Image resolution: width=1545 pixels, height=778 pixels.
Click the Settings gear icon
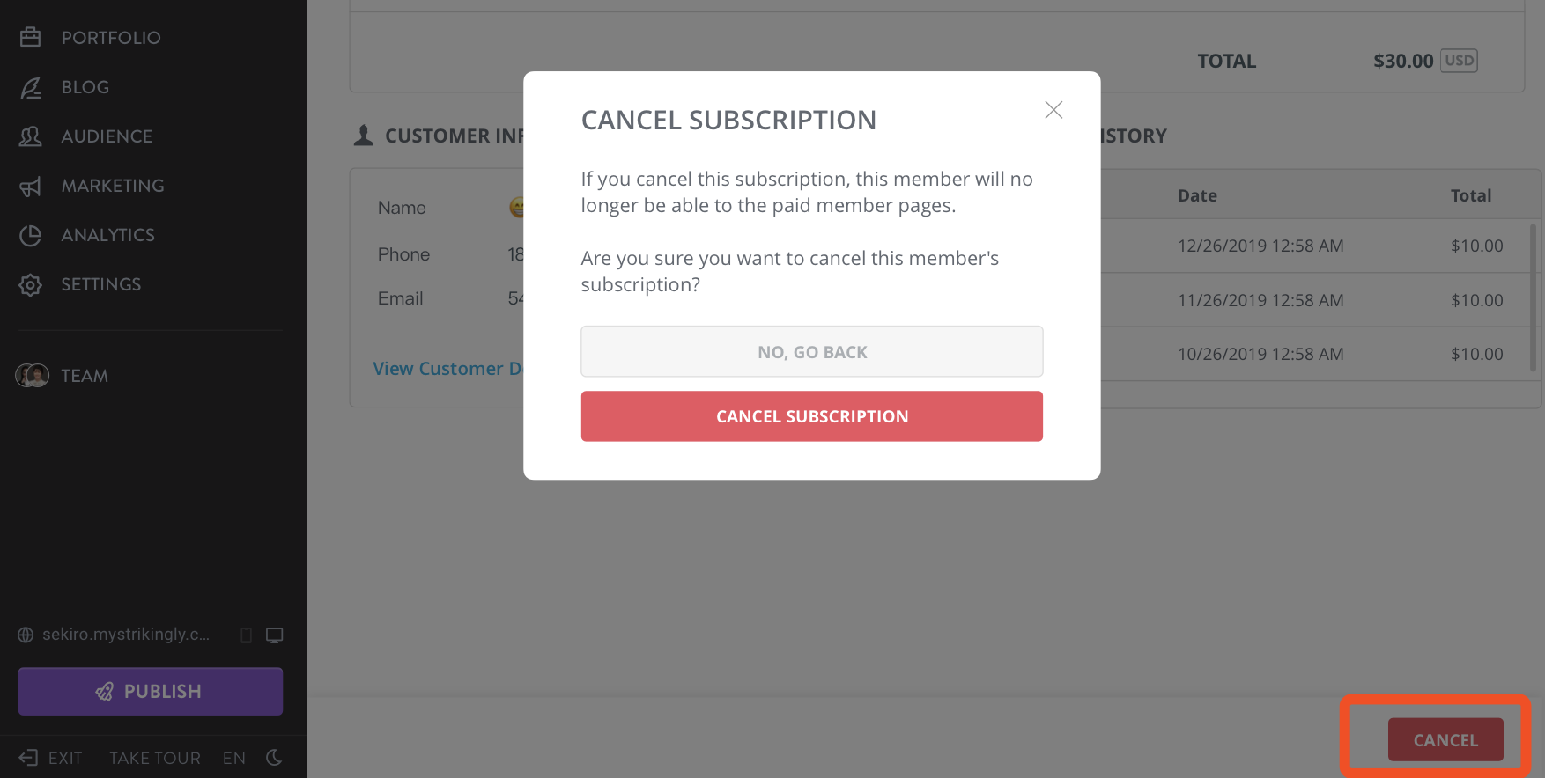pyautogui.click(x=31, y=284)
